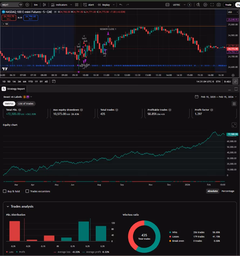This screenshot has width=240, height=256.
Task: Collapse the indicator legend showing 10
Action: 5,24
